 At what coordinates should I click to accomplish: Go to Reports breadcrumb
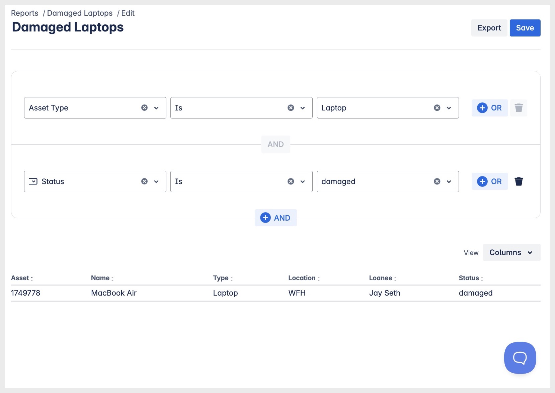[x=25, y=13]
